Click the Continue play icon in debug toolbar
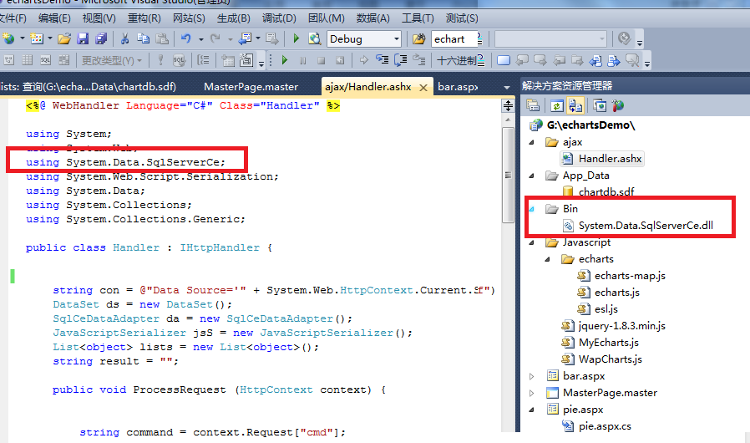750x443 pixels. coord(285,60)
